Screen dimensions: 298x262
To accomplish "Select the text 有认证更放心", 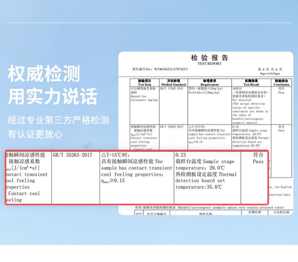I will click(35, 134).
